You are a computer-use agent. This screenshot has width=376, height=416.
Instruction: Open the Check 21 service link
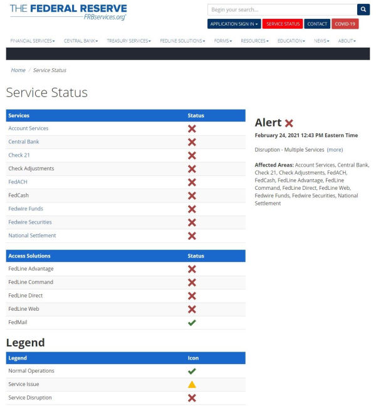click(x=19, y=155)
